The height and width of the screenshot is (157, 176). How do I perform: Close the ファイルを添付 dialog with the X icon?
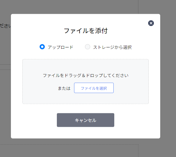(151, 23)
